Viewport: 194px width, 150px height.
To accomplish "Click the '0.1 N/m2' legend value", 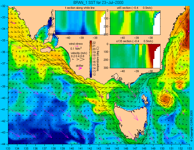I will [76, 48].
